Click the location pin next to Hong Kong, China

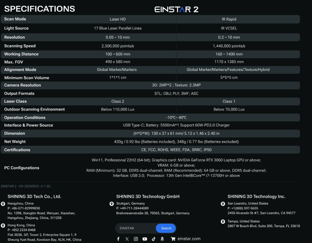click(3, 225)
